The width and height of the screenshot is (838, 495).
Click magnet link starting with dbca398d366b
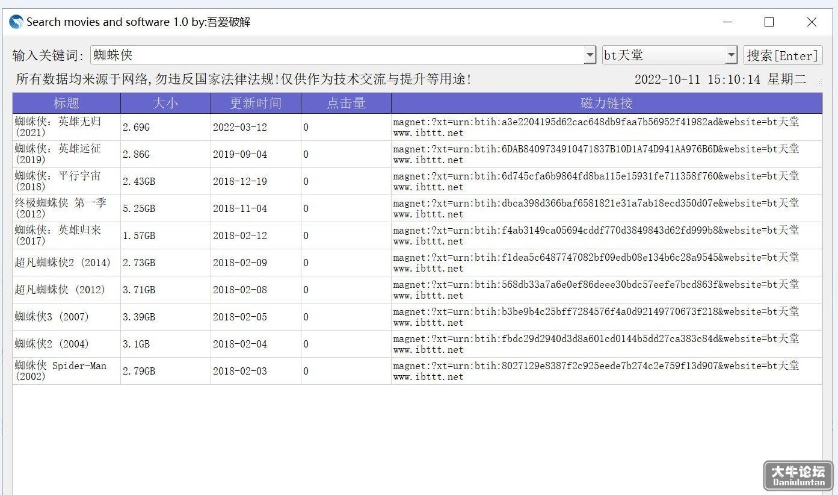606,208
